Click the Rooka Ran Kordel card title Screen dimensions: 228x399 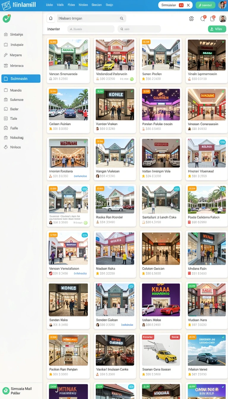[109, 217]
